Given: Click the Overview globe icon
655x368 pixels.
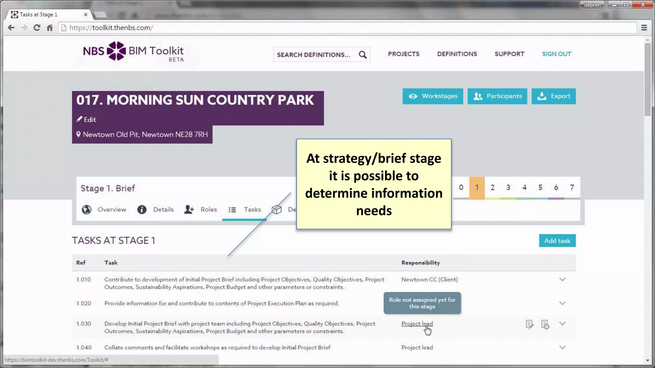Looking at the screenshot, I should tap(87, 210).
